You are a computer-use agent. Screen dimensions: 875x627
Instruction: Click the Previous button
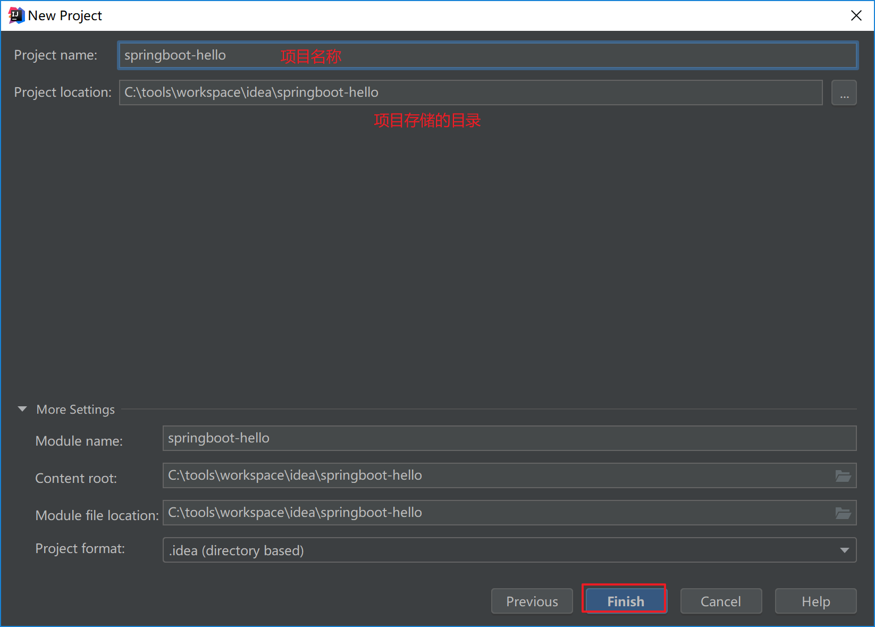[x=532, y=601]
